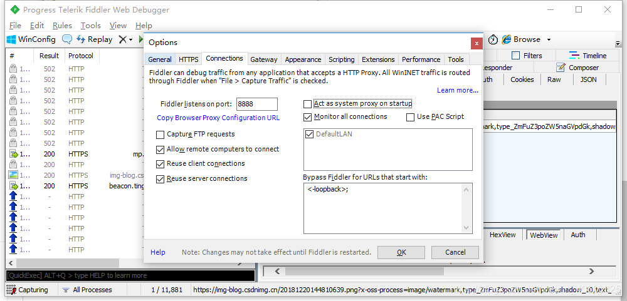Click the bypass list scroll down arrow
Image resolution: width=627 pixels, height=301 pixels.
point(466,228)
